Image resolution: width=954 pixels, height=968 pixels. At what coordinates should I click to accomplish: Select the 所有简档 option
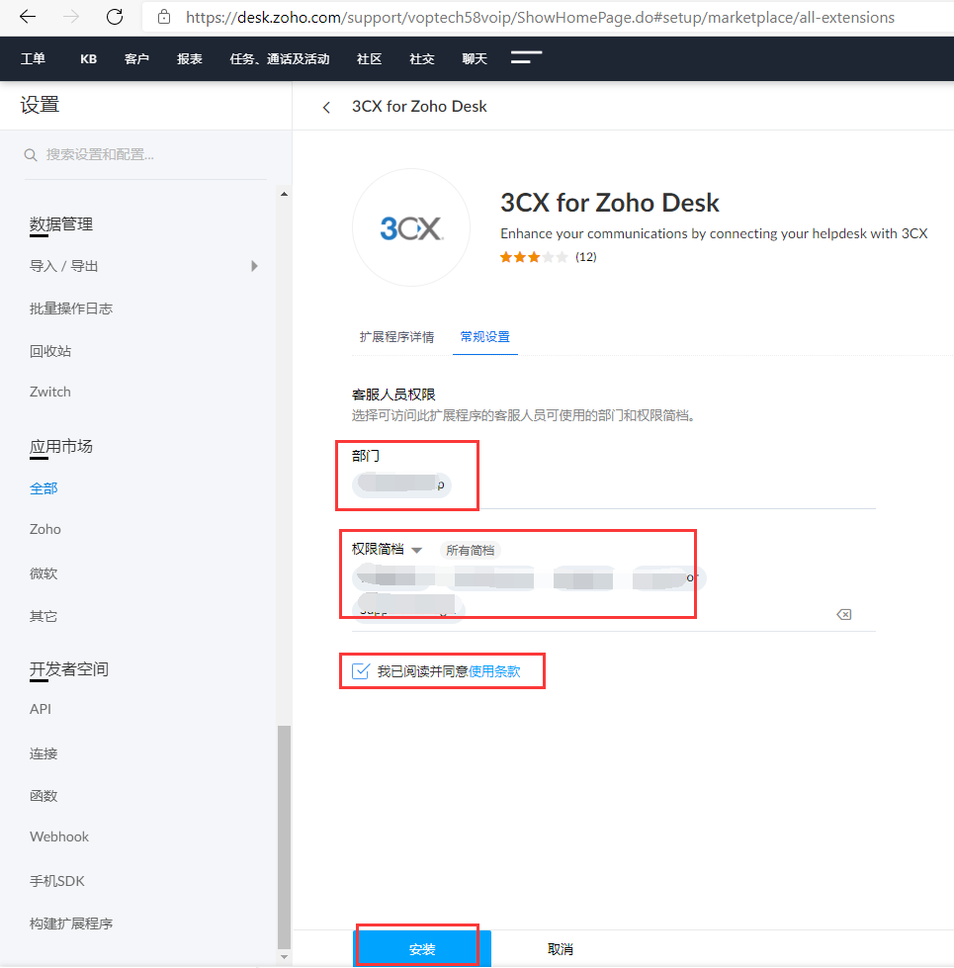471,550
